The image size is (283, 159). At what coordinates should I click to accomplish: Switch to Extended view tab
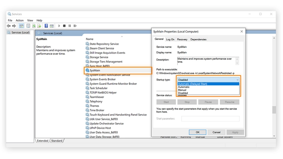[x=42, y=141]
